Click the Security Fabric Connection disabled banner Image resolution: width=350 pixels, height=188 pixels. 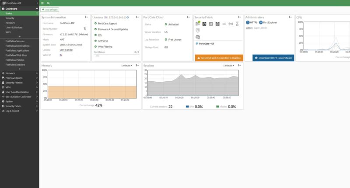coord(219,58)
